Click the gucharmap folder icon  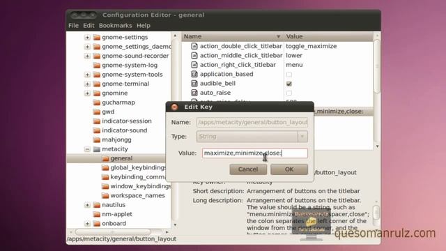[97, 102]
